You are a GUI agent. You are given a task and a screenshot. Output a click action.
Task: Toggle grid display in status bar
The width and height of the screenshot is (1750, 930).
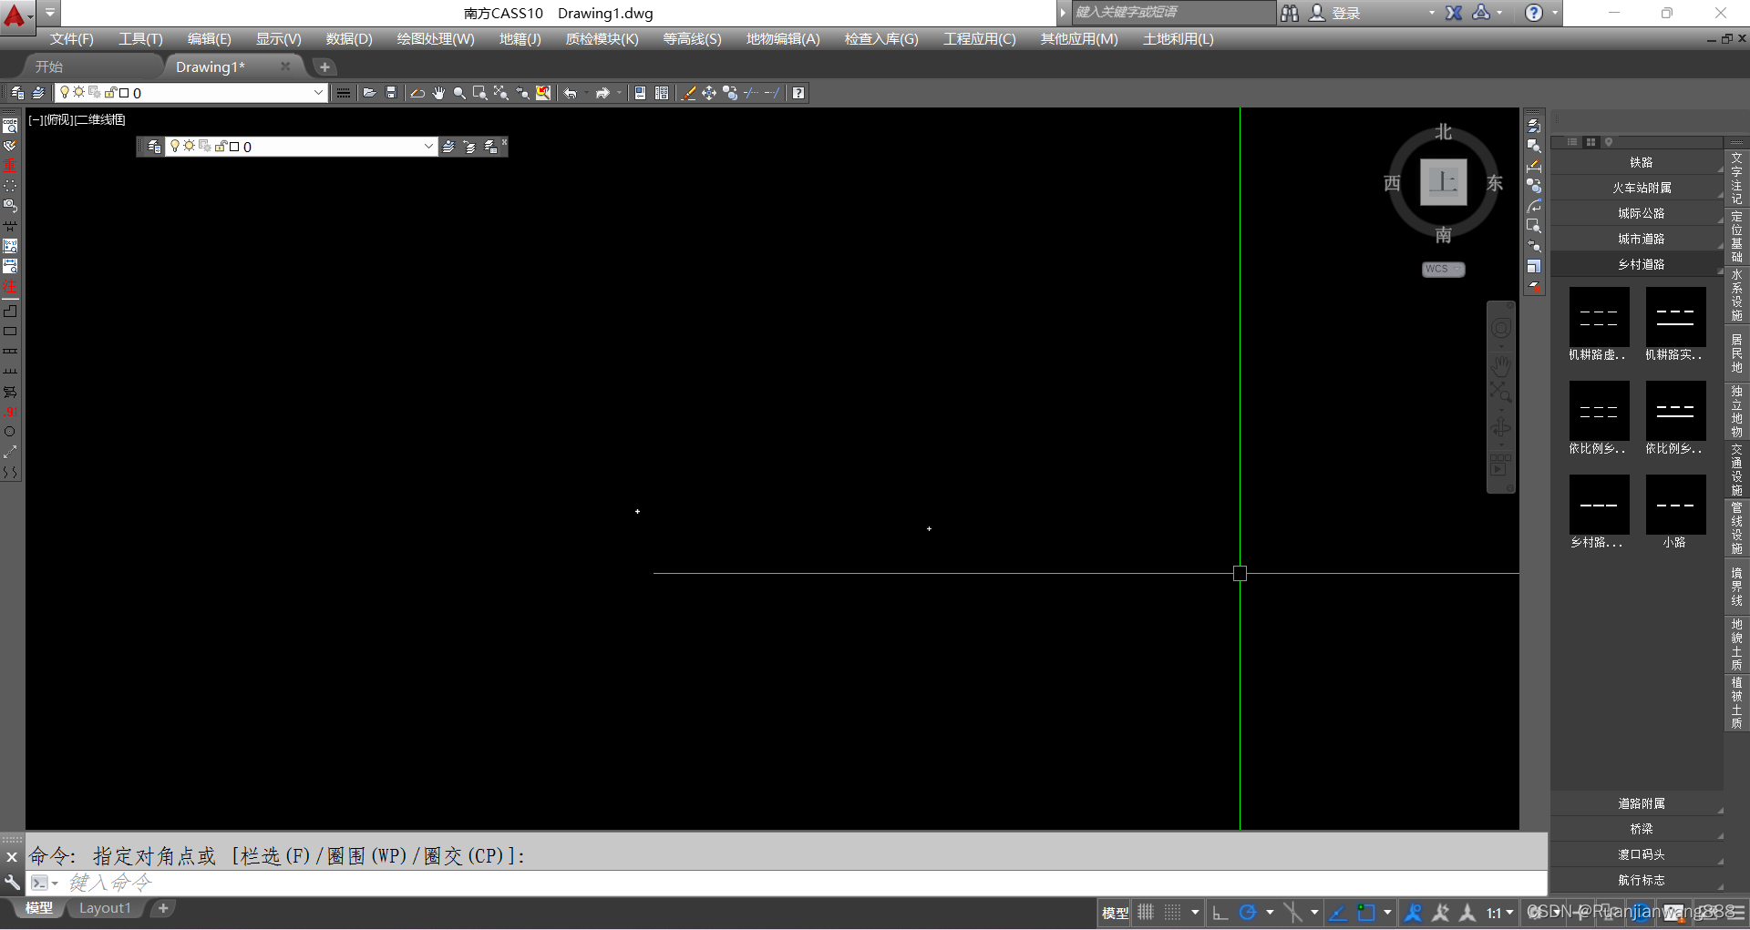point(1146,912)
